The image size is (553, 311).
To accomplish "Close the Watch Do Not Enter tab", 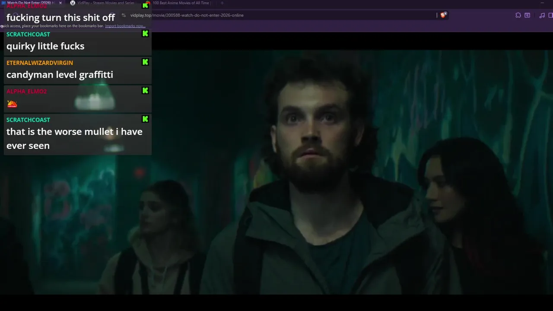I will pyautogui.click(x=60, y=3).
